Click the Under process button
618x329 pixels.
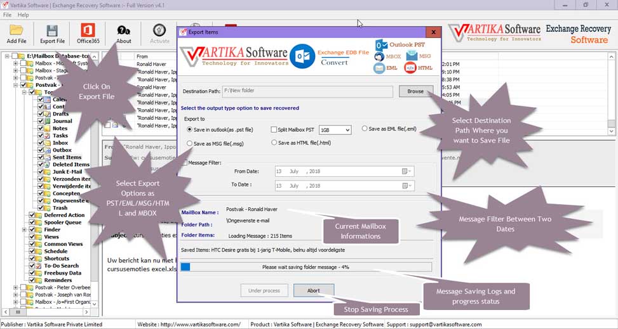point(264,291)
